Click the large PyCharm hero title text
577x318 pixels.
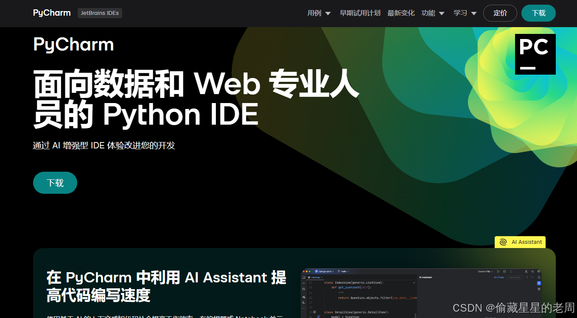pyautogui.click(x=74, y=45)
